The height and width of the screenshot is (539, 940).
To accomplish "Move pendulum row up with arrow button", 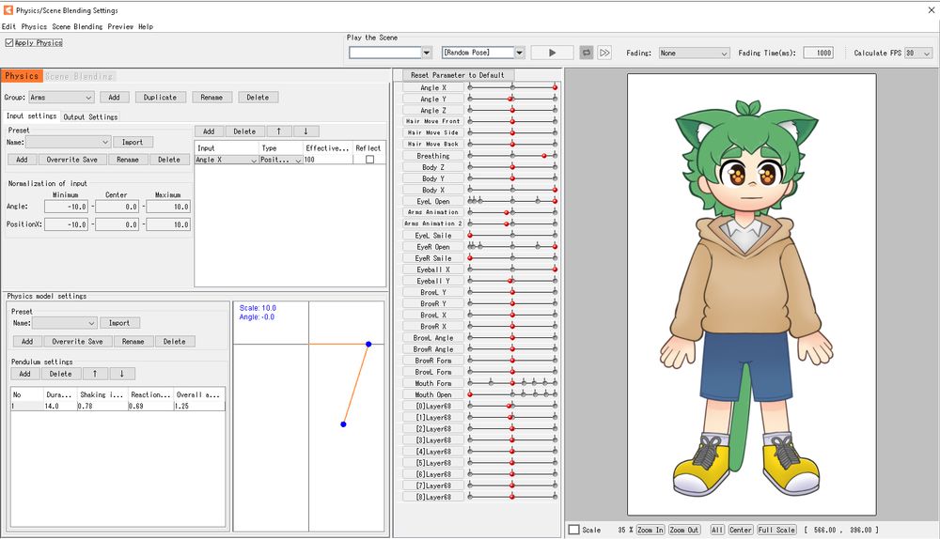I will (x=95, y=374).
